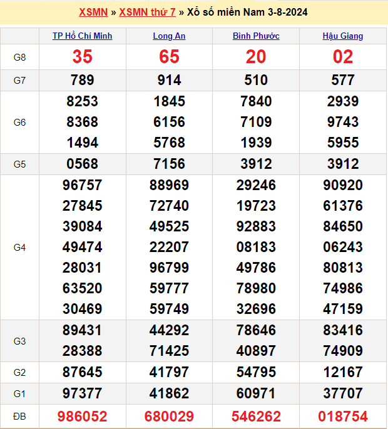This screenshot has width=388, height=429.
Task: Open the Hậu Giang column header link
Action: (x=342, y=36)
